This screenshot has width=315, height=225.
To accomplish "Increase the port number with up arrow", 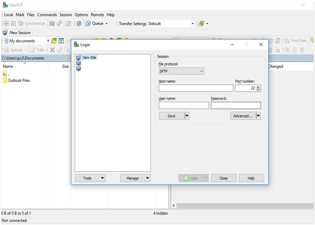I will 258,87.
